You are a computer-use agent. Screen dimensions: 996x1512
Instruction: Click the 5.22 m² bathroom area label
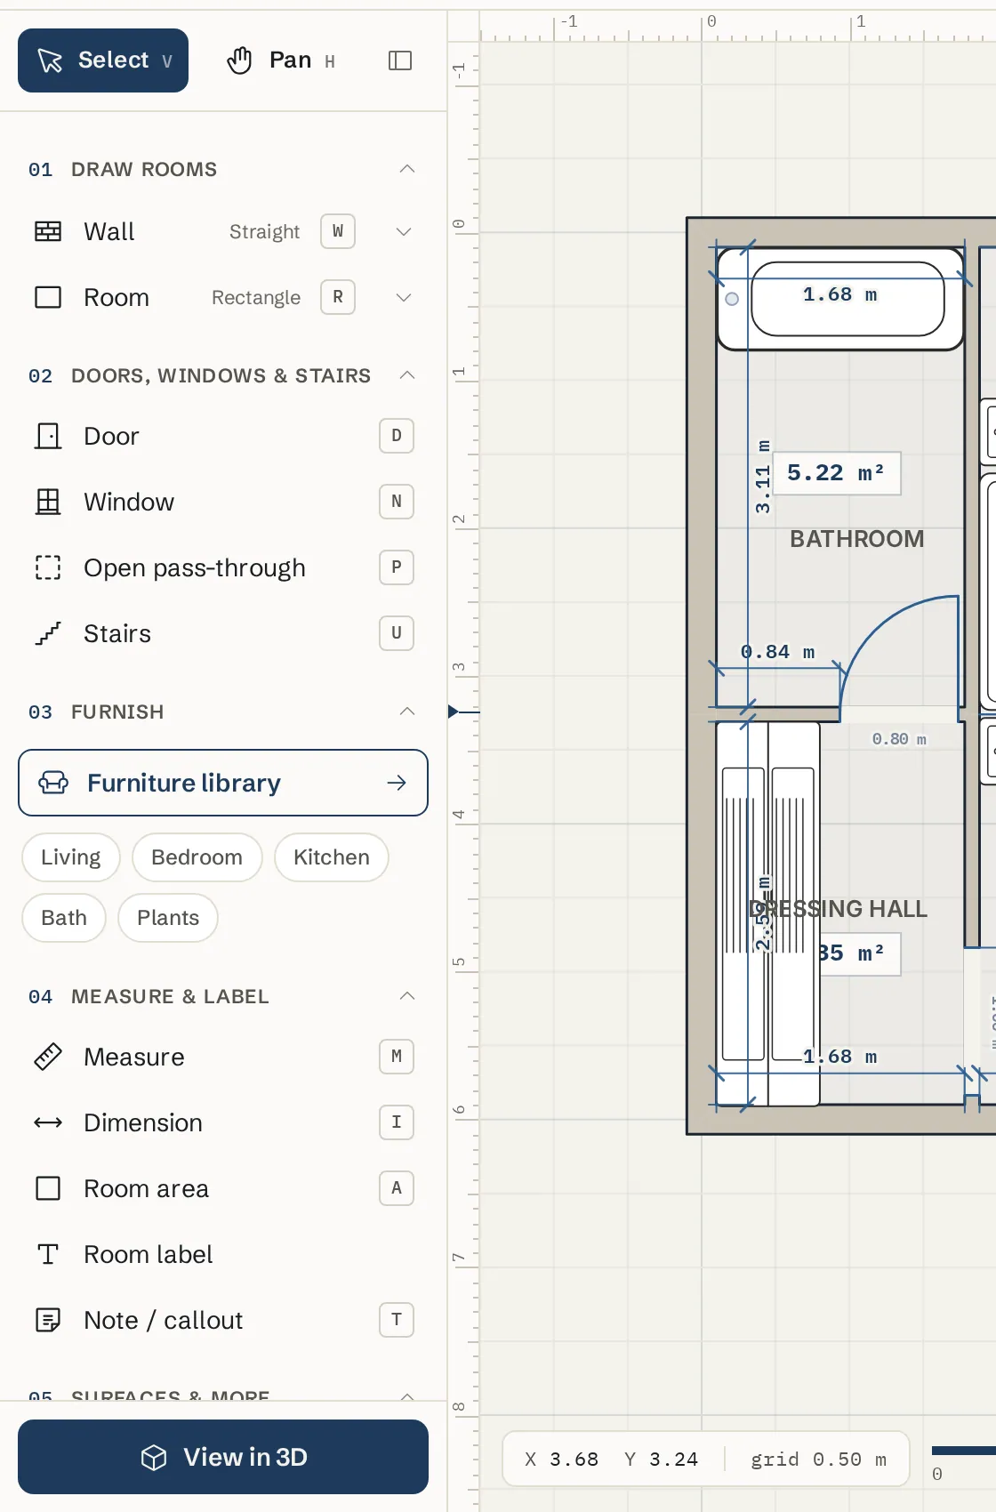click(836, 473)
